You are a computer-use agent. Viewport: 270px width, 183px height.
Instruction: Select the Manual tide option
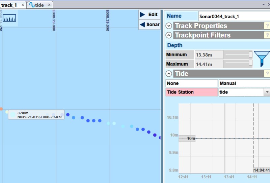click(x=244, y=83)
